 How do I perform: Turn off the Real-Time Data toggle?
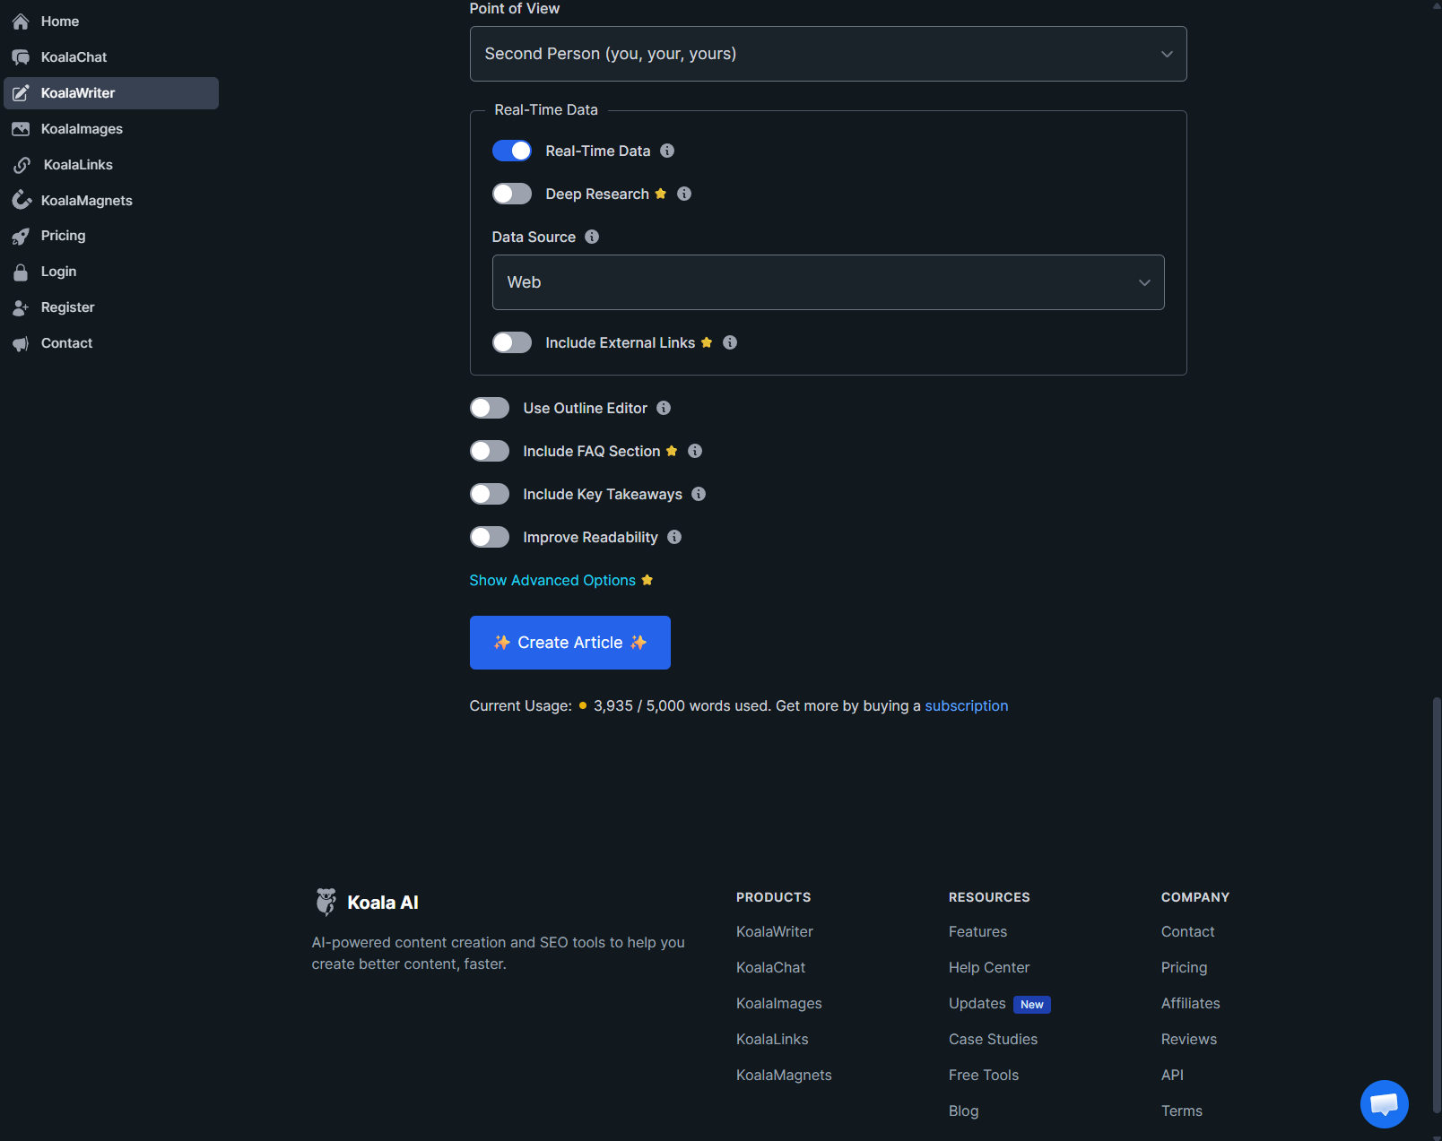click(x=512, y=151)
